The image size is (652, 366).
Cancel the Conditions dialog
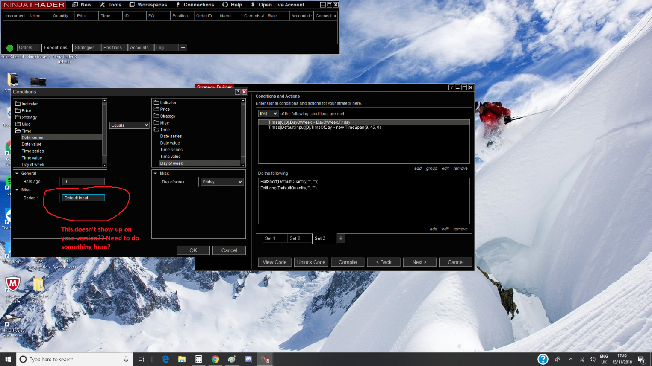pos(229,250)
